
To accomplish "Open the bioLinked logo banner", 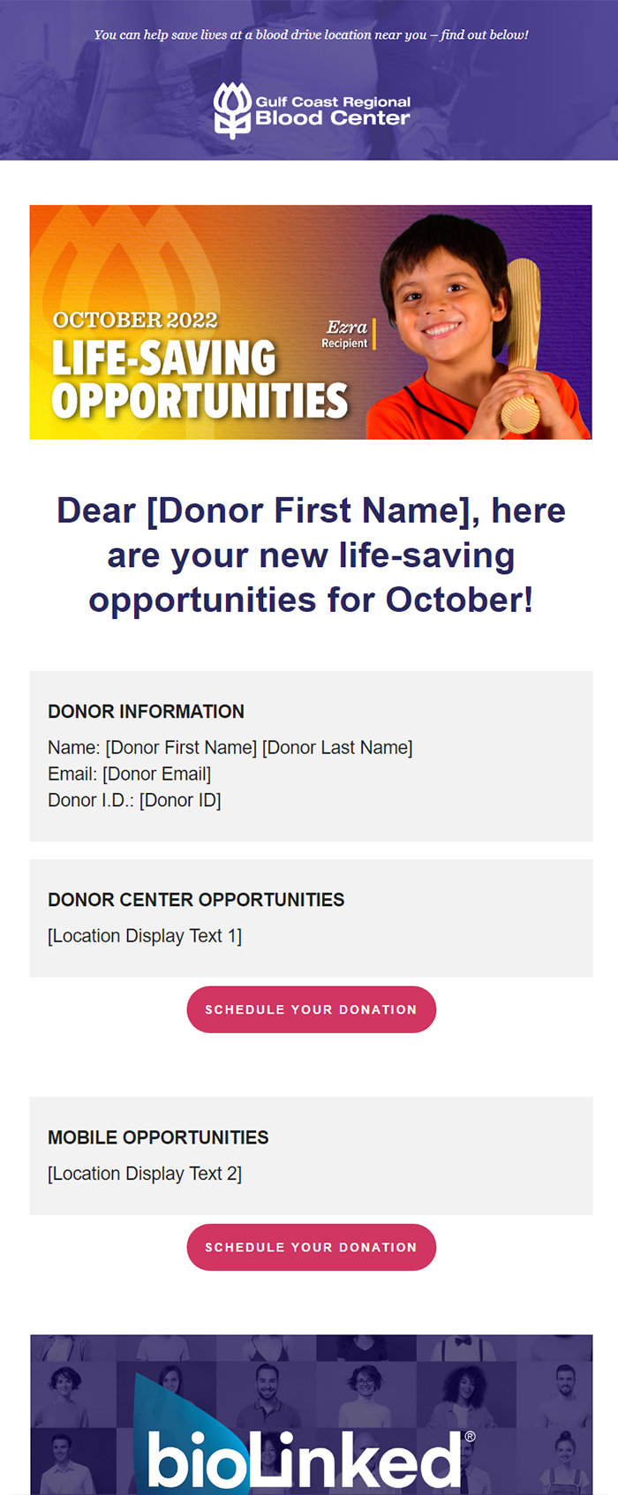I will click(x=311, y=1414).
